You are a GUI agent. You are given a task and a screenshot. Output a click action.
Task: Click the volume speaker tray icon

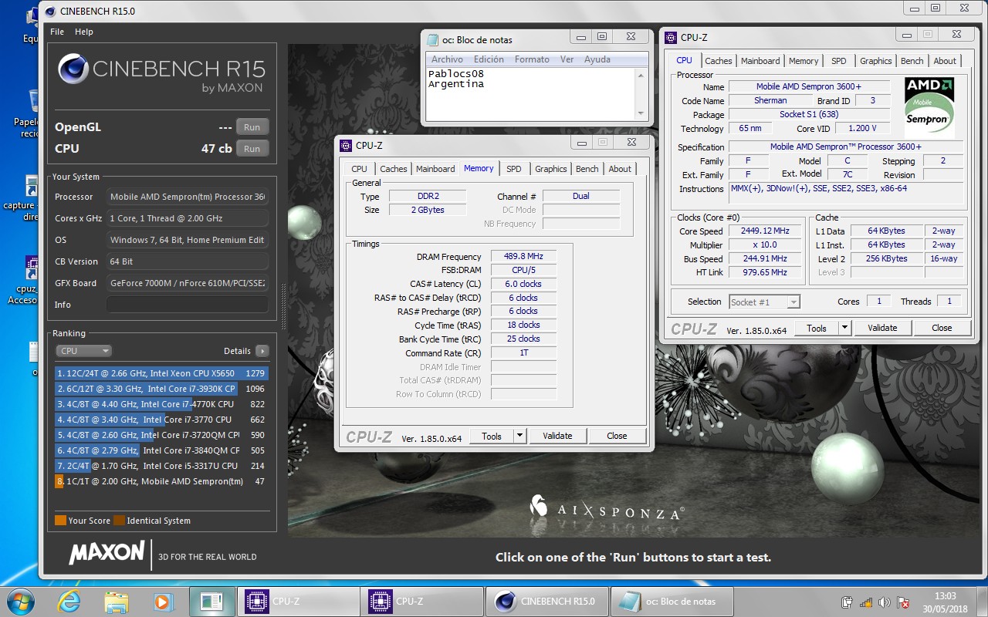pyautogui.click(x=884, y=602)
